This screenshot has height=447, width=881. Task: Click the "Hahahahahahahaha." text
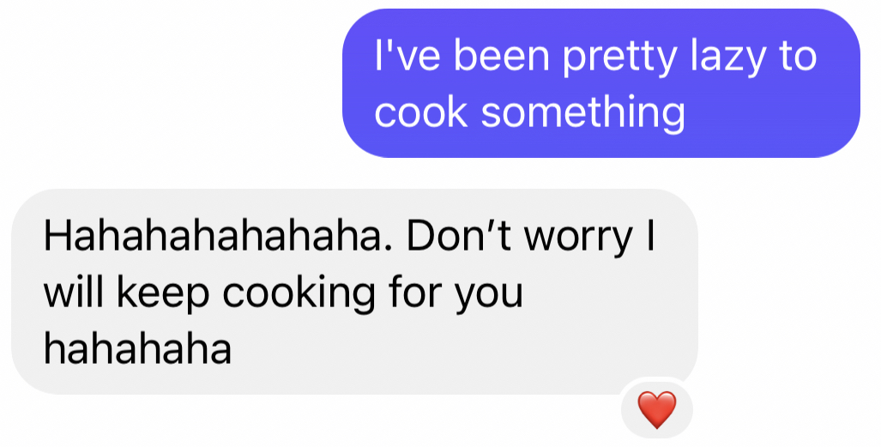219,237
